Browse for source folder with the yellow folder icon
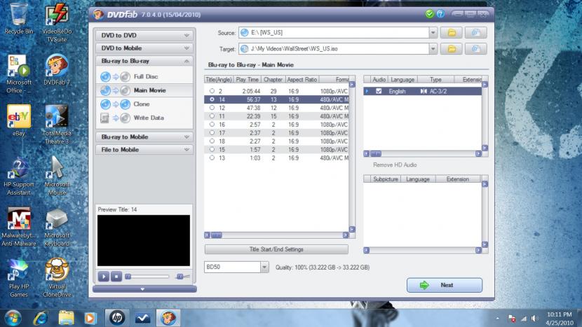This screenshot has width=582, height=327. (452, 33)
